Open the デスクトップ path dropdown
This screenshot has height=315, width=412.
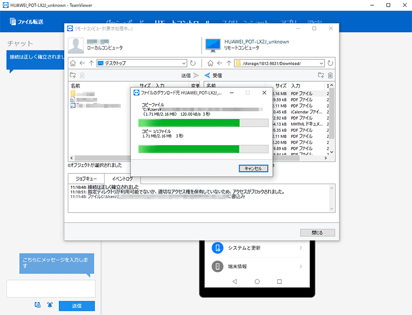184,63
